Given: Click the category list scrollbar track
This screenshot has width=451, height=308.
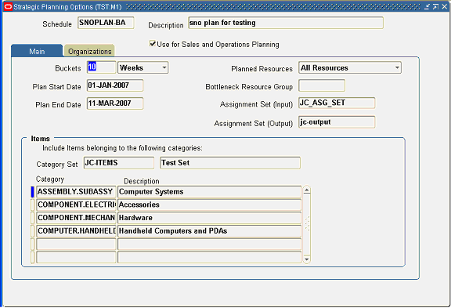Looking at the screenshot, I should click(307, 224).
